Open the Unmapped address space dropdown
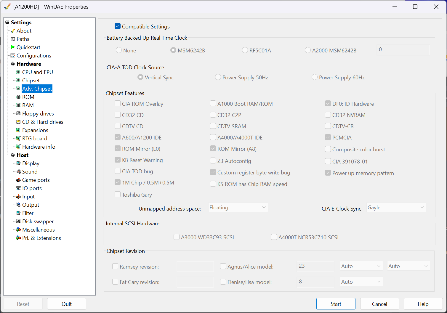Screen dimensions: 447x313 [x=238, y=208]
